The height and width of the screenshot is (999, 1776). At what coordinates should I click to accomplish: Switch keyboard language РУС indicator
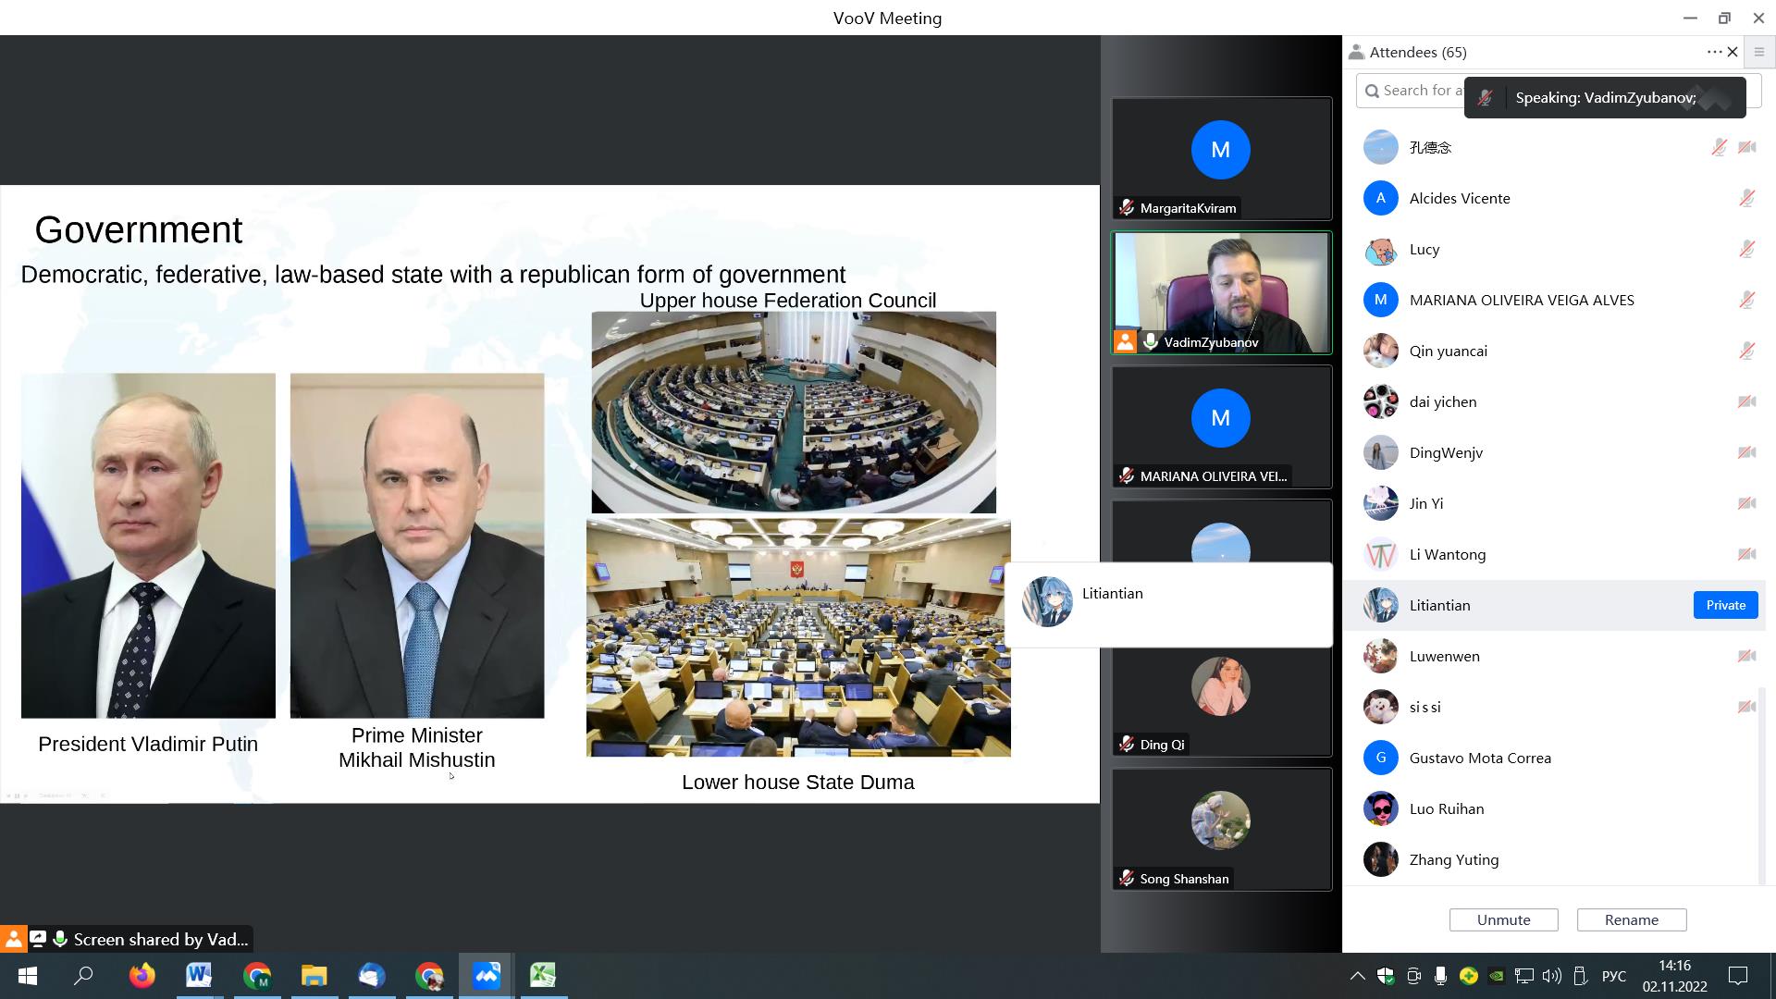[x=1613, y=976]
